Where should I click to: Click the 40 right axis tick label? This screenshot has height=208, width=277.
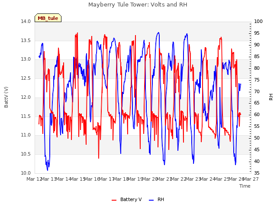(257, 161)
